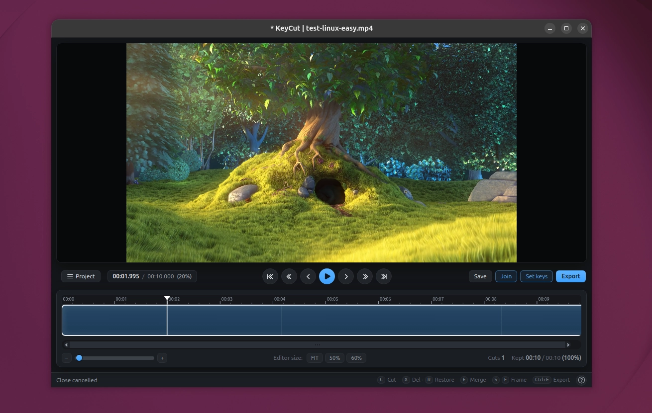
Task: Click the R Restore shortcut hint
Action: pyautogui.click(x=440, y=380)
